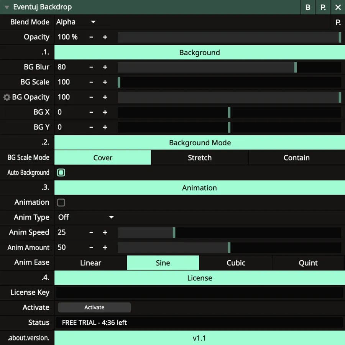The image size is (345, 345).
Task: Collapse the License section header
Action: [x=200, y=278]
